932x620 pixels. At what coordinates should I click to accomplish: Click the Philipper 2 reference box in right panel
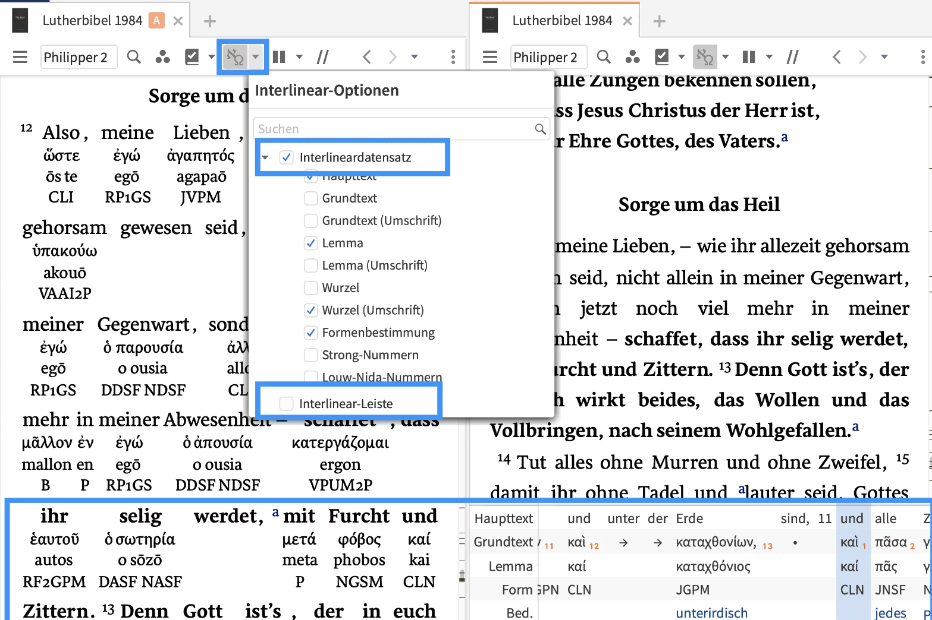[549, 57]
